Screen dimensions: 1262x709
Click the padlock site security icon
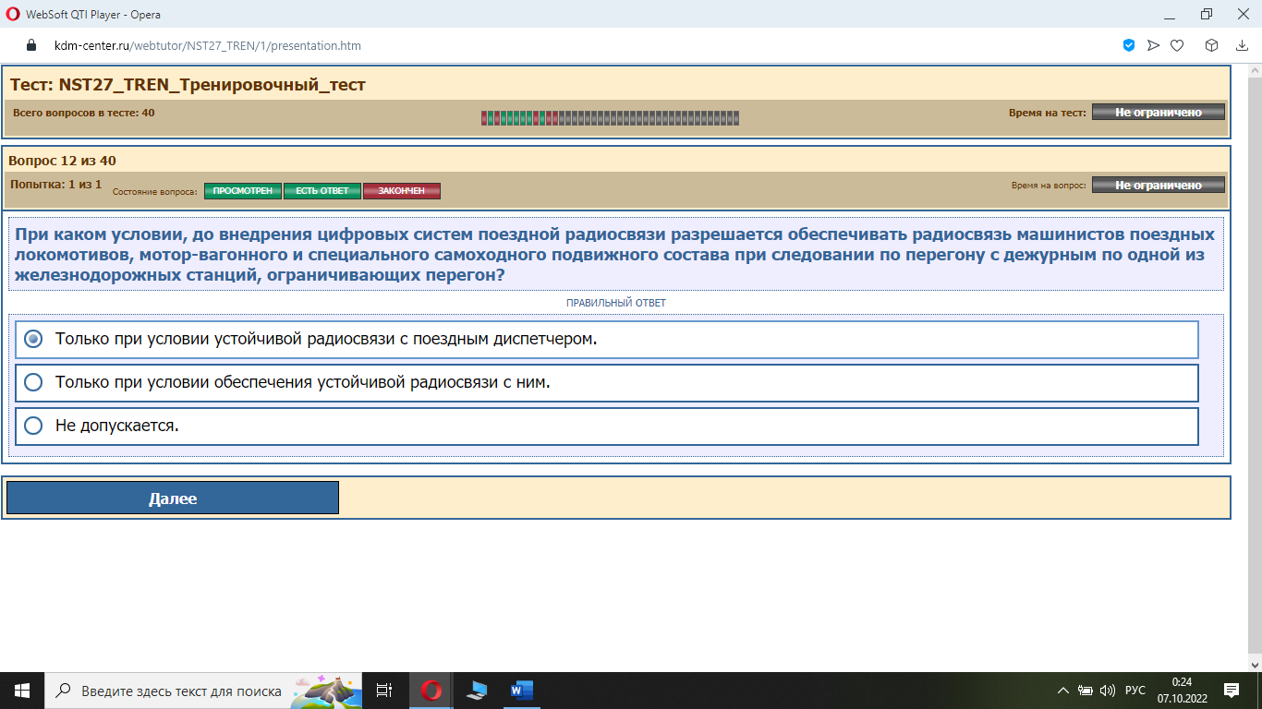pyautogui.click(x=30, y=45)
